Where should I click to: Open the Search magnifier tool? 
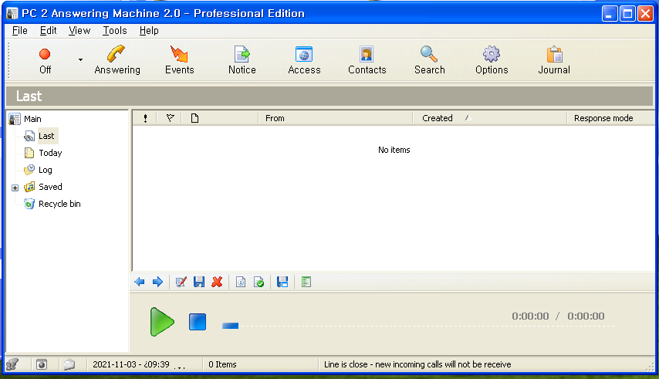(430, 60)
